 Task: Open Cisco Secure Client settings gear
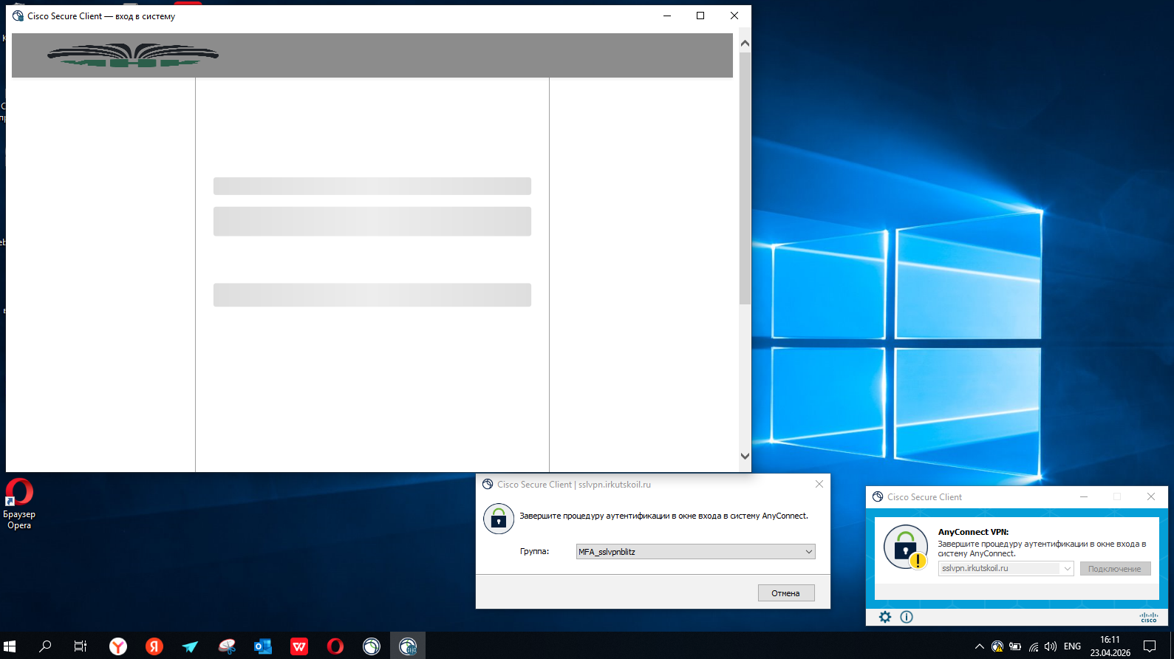tap(885, 617)
